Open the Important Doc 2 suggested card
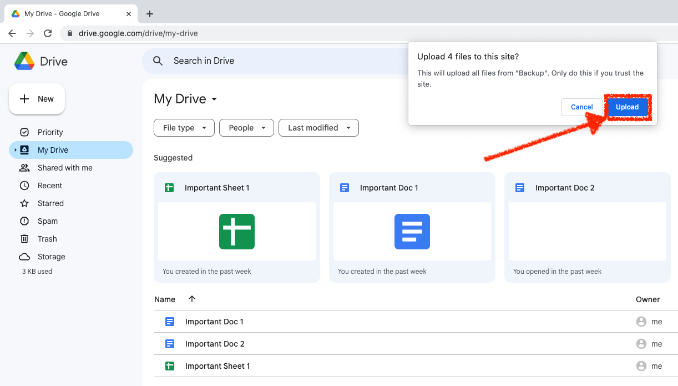This screenshot has height=386, width=678. coord(588,227)
